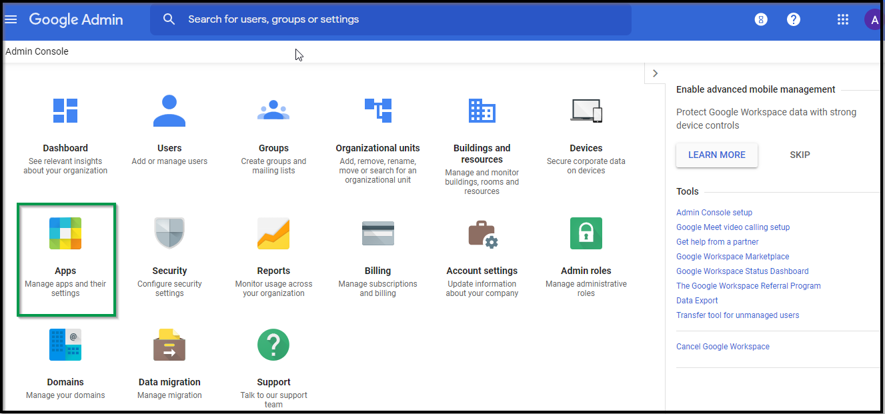This screenshot has width=885, height=414.
Task: Click the SKIP button
Action: (800, 155)
